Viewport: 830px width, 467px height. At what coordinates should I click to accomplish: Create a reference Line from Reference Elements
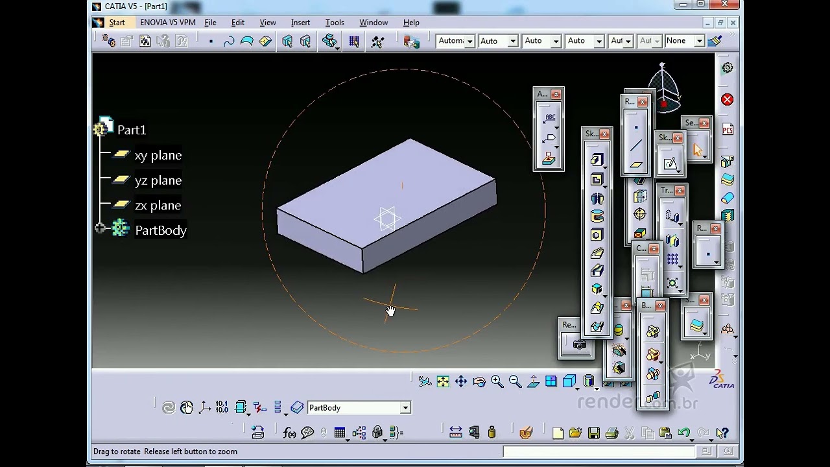click(x=636, y=147)
